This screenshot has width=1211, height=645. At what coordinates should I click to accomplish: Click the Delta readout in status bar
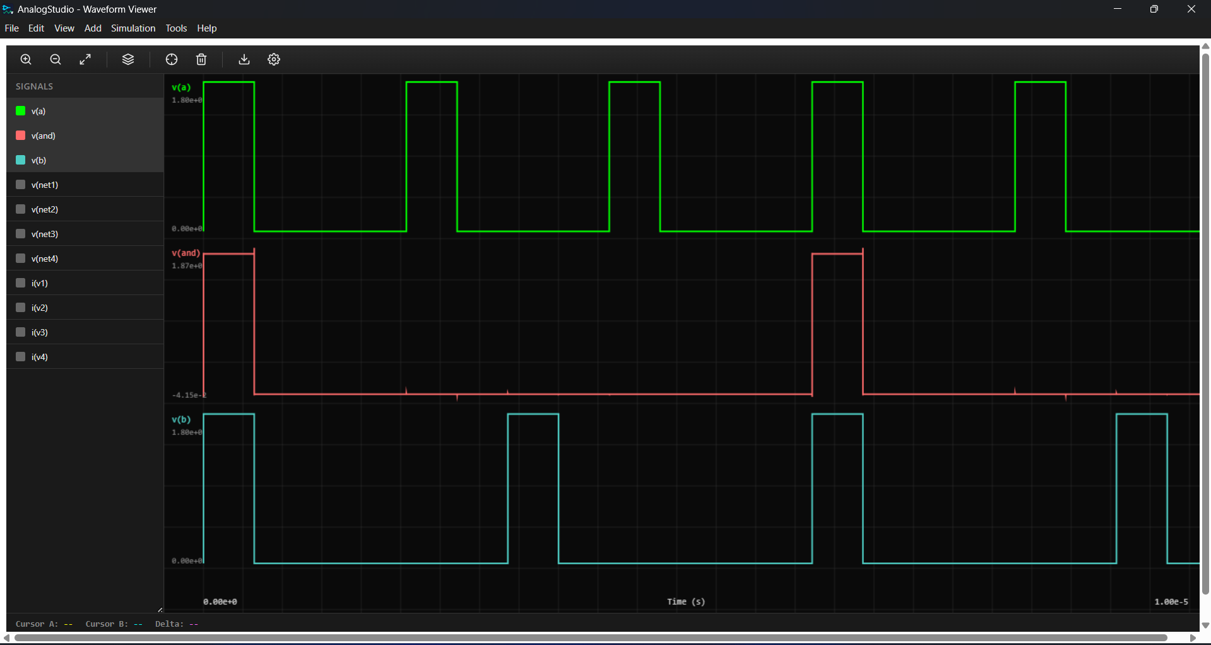(177, 624)
